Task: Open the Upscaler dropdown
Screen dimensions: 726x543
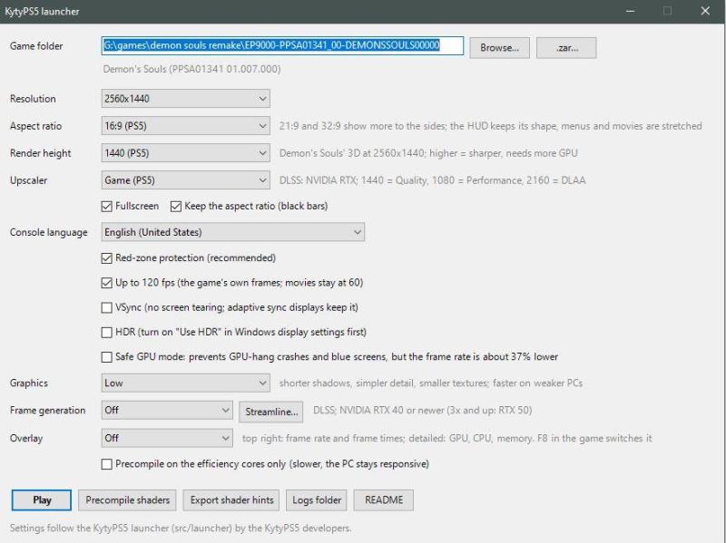Action: [x=186, y=180]
